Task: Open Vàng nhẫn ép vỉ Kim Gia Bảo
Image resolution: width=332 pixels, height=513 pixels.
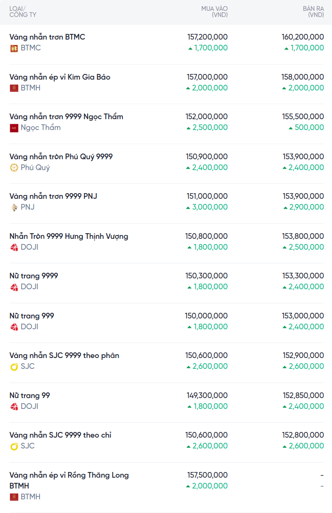Action: click(60, 77)
